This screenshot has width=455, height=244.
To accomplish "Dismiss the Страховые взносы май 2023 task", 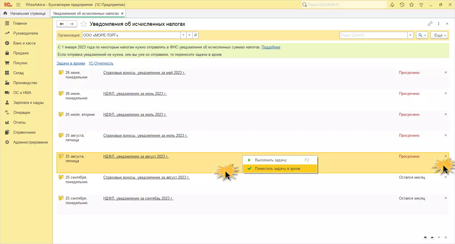I will tap(446, 72).
